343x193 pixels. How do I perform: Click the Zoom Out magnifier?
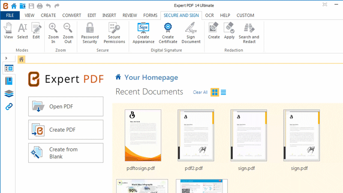click(x=68, y=33)
